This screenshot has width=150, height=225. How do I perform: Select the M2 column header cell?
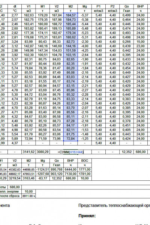70,6
